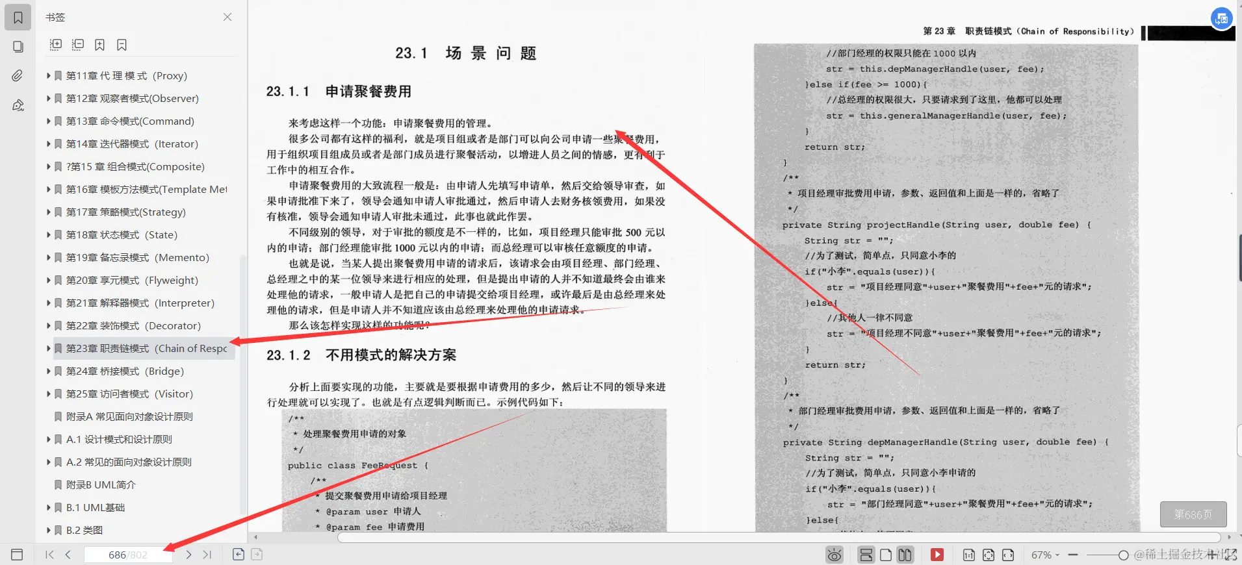Adjust the zoom slider handle
The width and height of the screenshot is (1242, 565).
point(1123,555)
